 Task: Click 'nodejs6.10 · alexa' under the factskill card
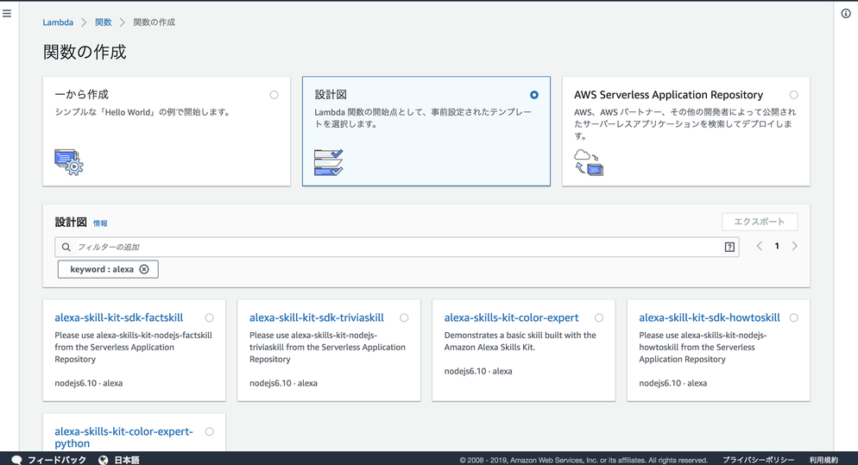[x=89, y=384]
